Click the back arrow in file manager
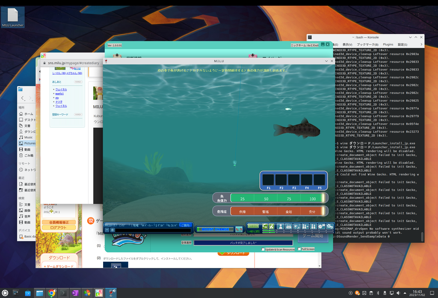Viewport: 438px width, 298px height. (x=23, y=98)
